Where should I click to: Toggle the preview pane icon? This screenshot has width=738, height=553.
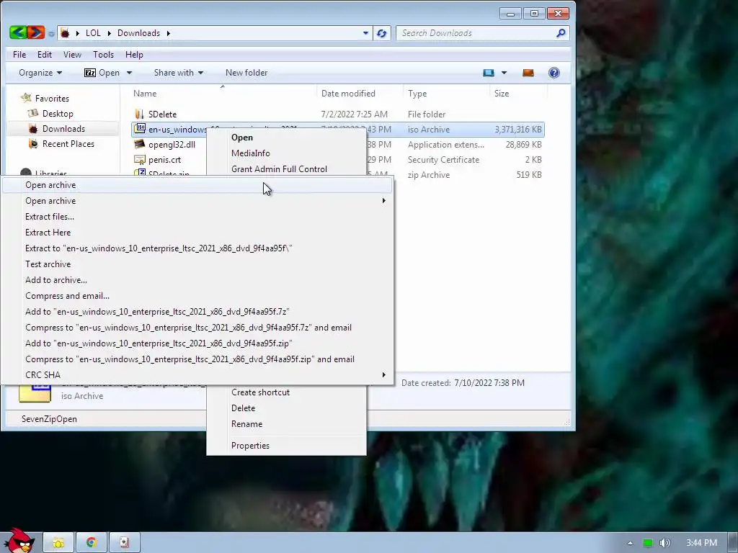(x=528, y=73)
